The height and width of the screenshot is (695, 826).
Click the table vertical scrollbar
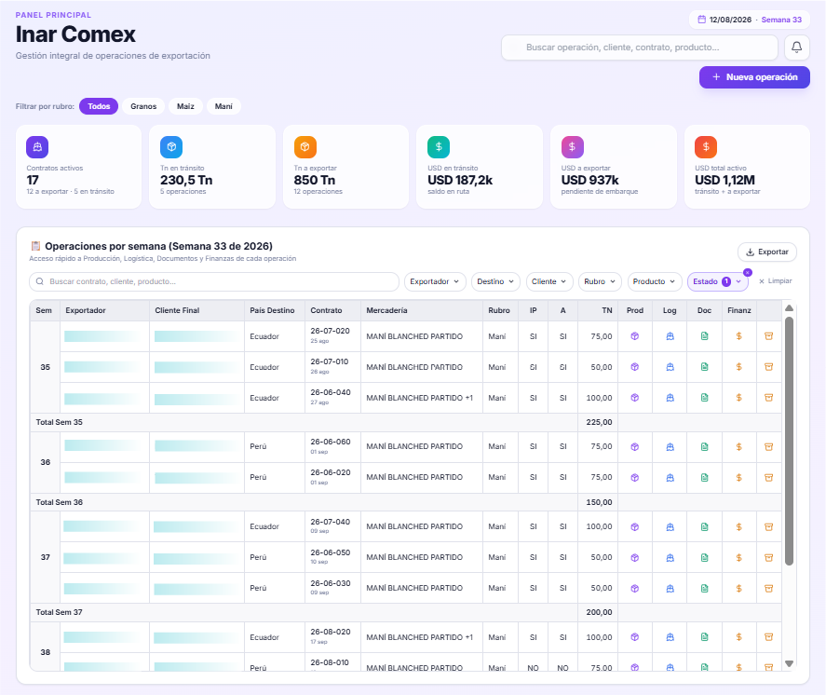789,441
